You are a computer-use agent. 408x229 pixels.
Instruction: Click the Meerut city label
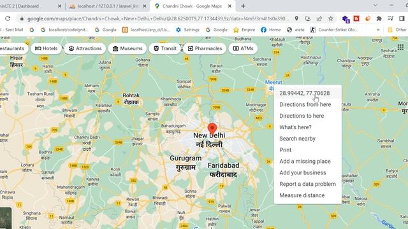[273, 82]
